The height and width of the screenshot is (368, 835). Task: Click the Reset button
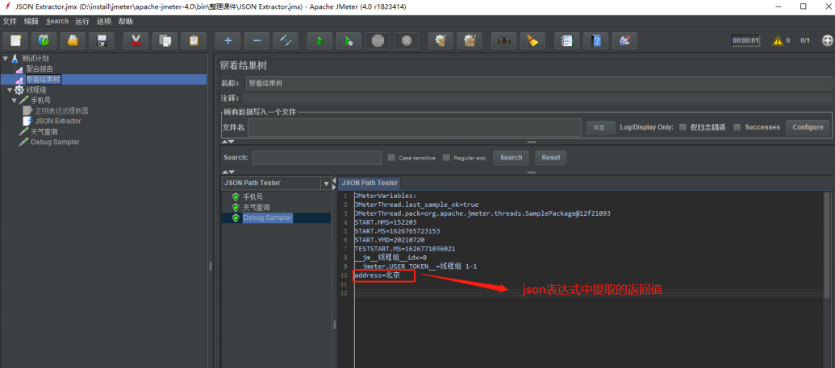(x=551, y=157)
